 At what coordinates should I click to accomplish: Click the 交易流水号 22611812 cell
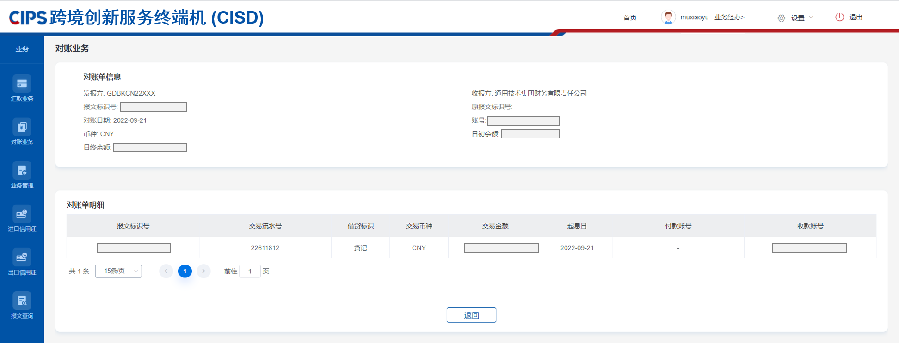[265, 248]
